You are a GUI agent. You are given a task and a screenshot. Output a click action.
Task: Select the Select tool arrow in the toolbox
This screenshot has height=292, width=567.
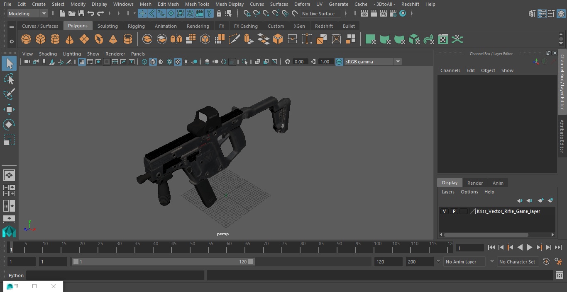pyautogui.click(x=9, y=64)
